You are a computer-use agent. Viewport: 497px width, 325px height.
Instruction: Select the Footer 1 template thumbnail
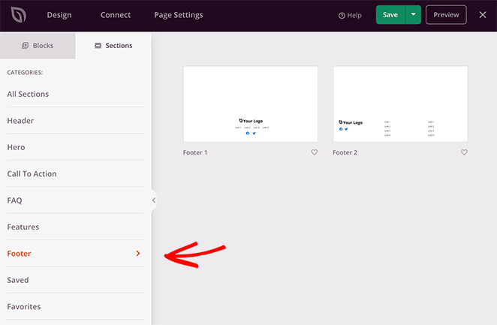pos(250,104)
